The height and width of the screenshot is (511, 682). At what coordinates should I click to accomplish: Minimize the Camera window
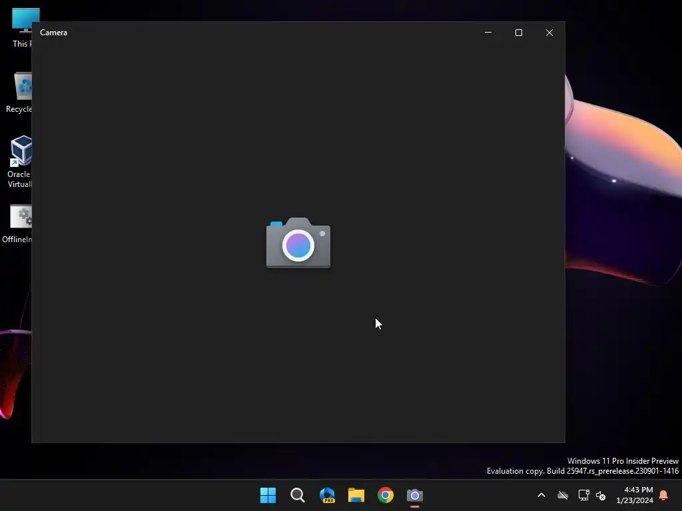coord(488,33)
